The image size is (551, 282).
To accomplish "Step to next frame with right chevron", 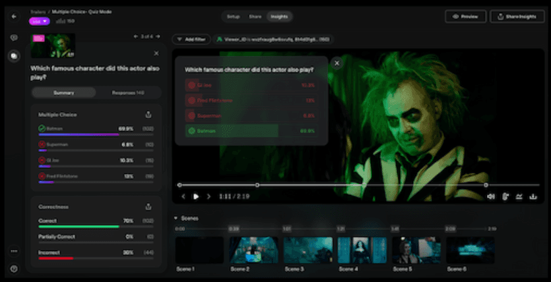I will point(209,196).
